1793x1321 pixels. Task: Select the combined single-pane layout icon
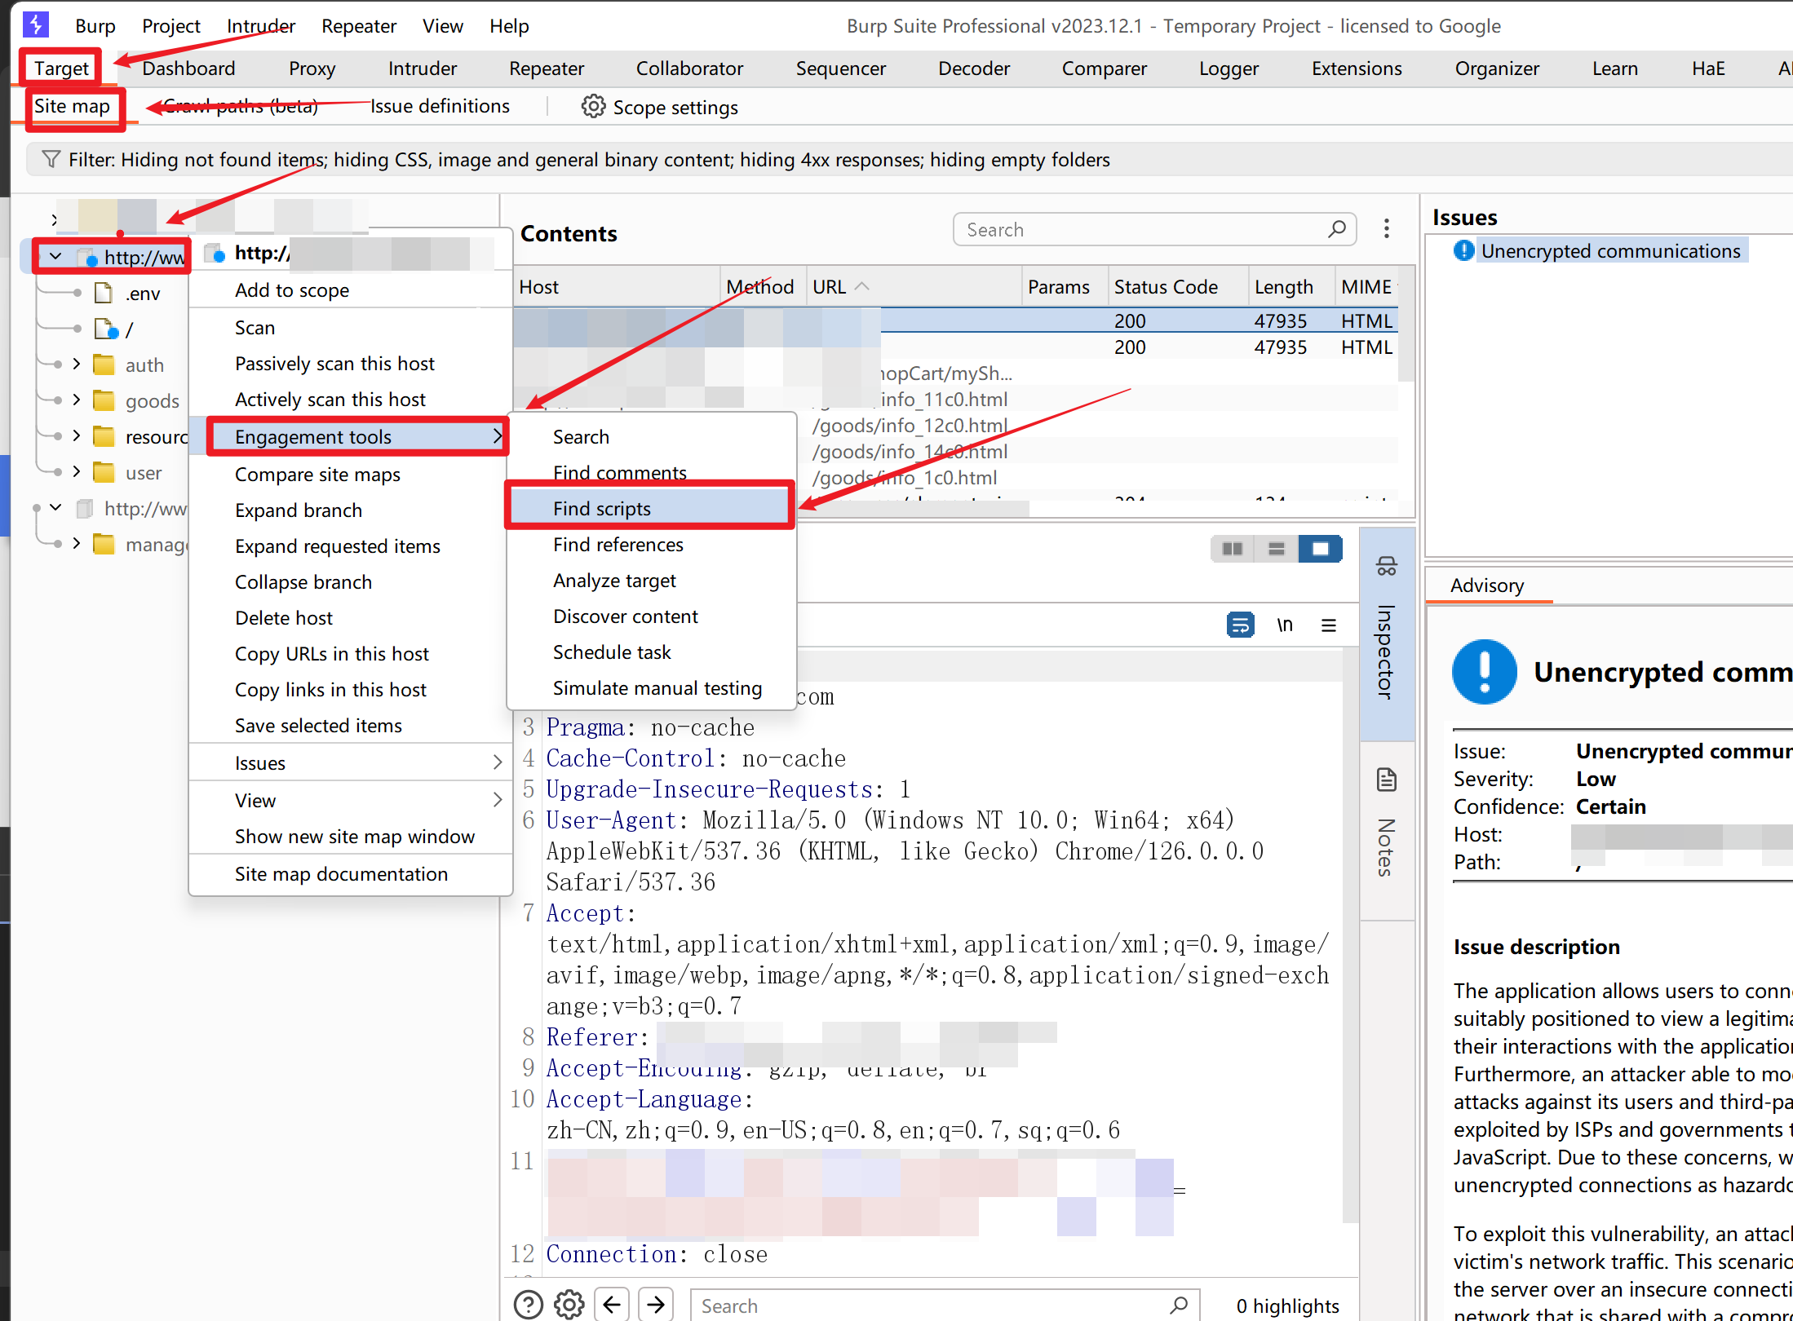coord(1321,549)
